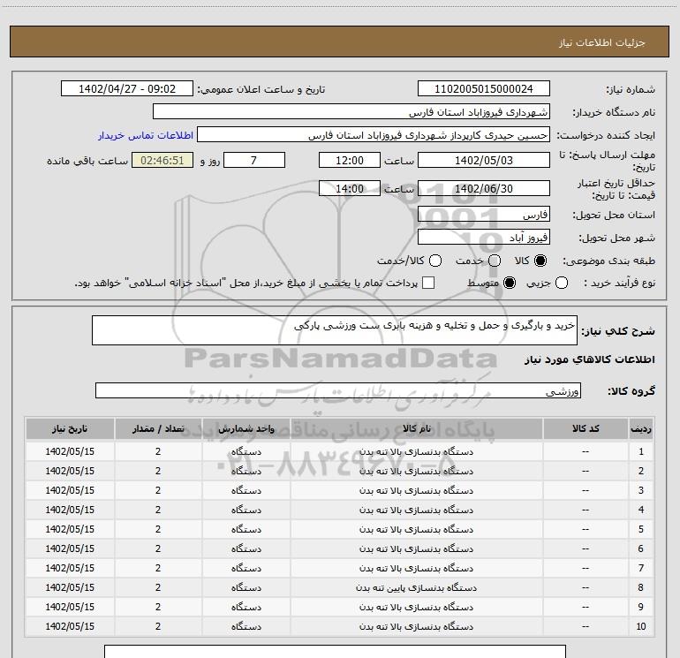Click the unit cell دستگاه in row 10

pyautogui.click(x=246, y=626)
